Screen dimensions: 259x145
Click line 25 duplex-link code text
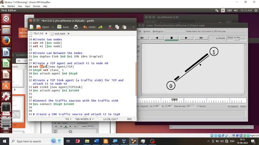pyautogui.click(x=68, y=56)
